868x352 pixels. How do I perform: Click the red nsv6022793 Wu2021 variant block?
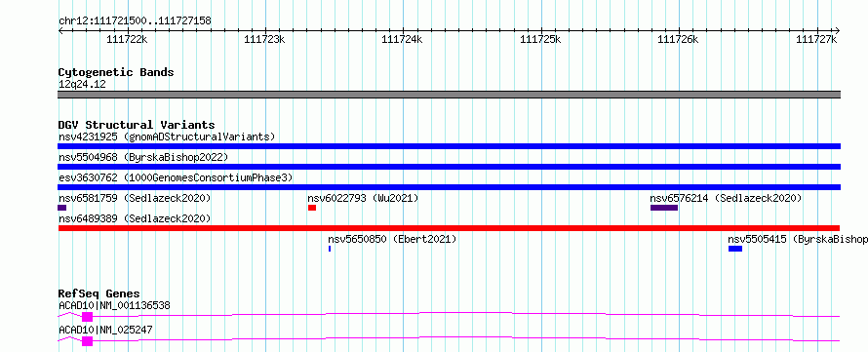[x=312, y=208]
